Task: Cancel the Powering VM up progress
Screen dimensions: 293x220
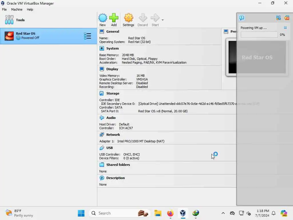Action: pyautogui.click(x=285, y=28)
